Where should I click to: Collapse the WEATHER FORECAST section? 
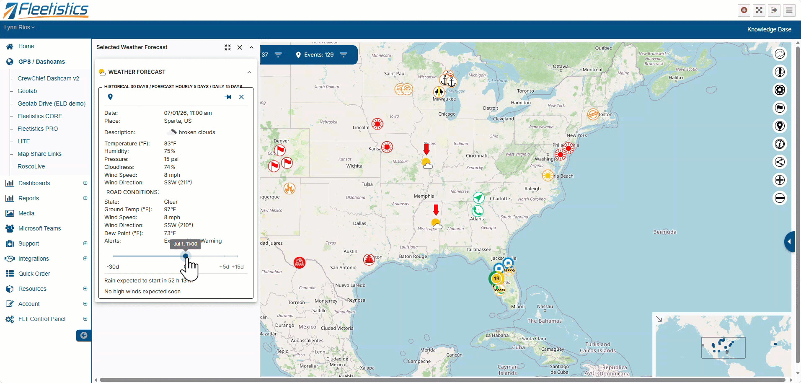tap(249, 72)
